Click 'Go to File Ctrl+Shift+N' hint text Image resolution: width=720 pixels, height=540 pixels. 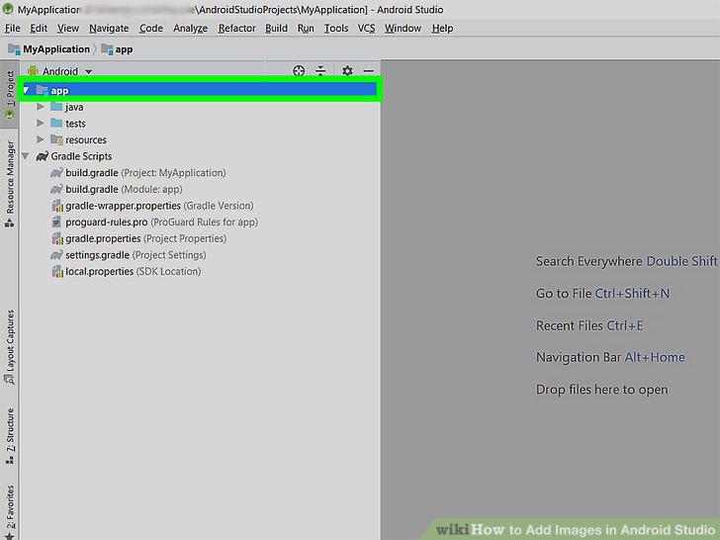tap(603, 294)
